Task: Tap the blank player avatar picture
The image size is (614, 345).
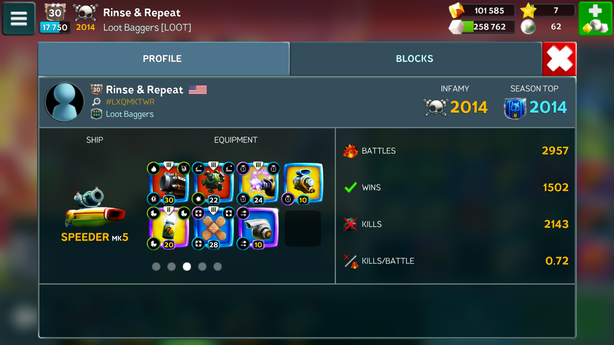Action: click(64, 102)
